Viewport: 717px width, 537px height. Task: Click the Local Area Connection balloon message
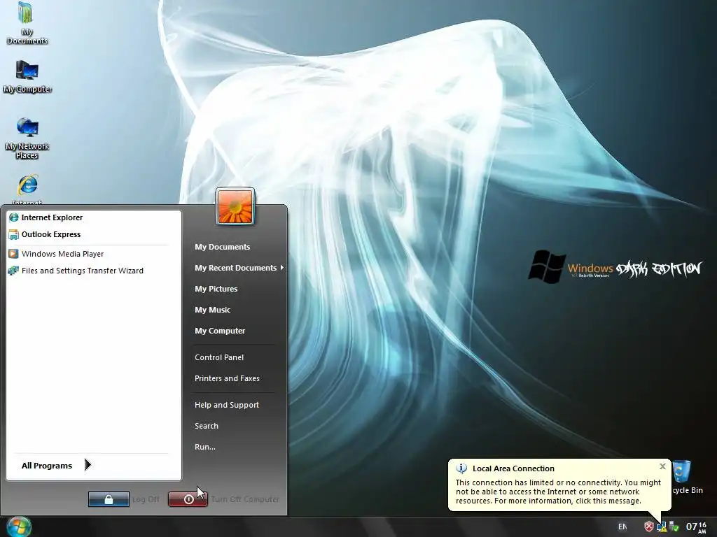point(558,492)
